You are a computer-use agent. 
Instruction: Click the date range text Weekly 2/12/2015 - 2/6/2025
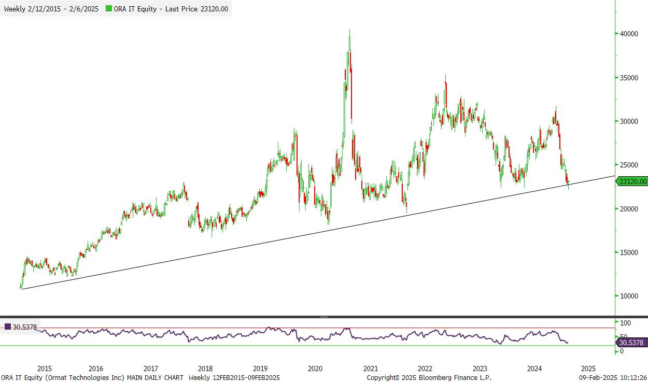pos(50,9)
